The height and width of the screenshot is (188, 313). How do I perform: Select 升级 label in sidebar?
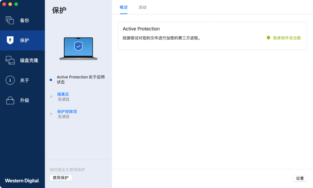click(x=25, y=100)
